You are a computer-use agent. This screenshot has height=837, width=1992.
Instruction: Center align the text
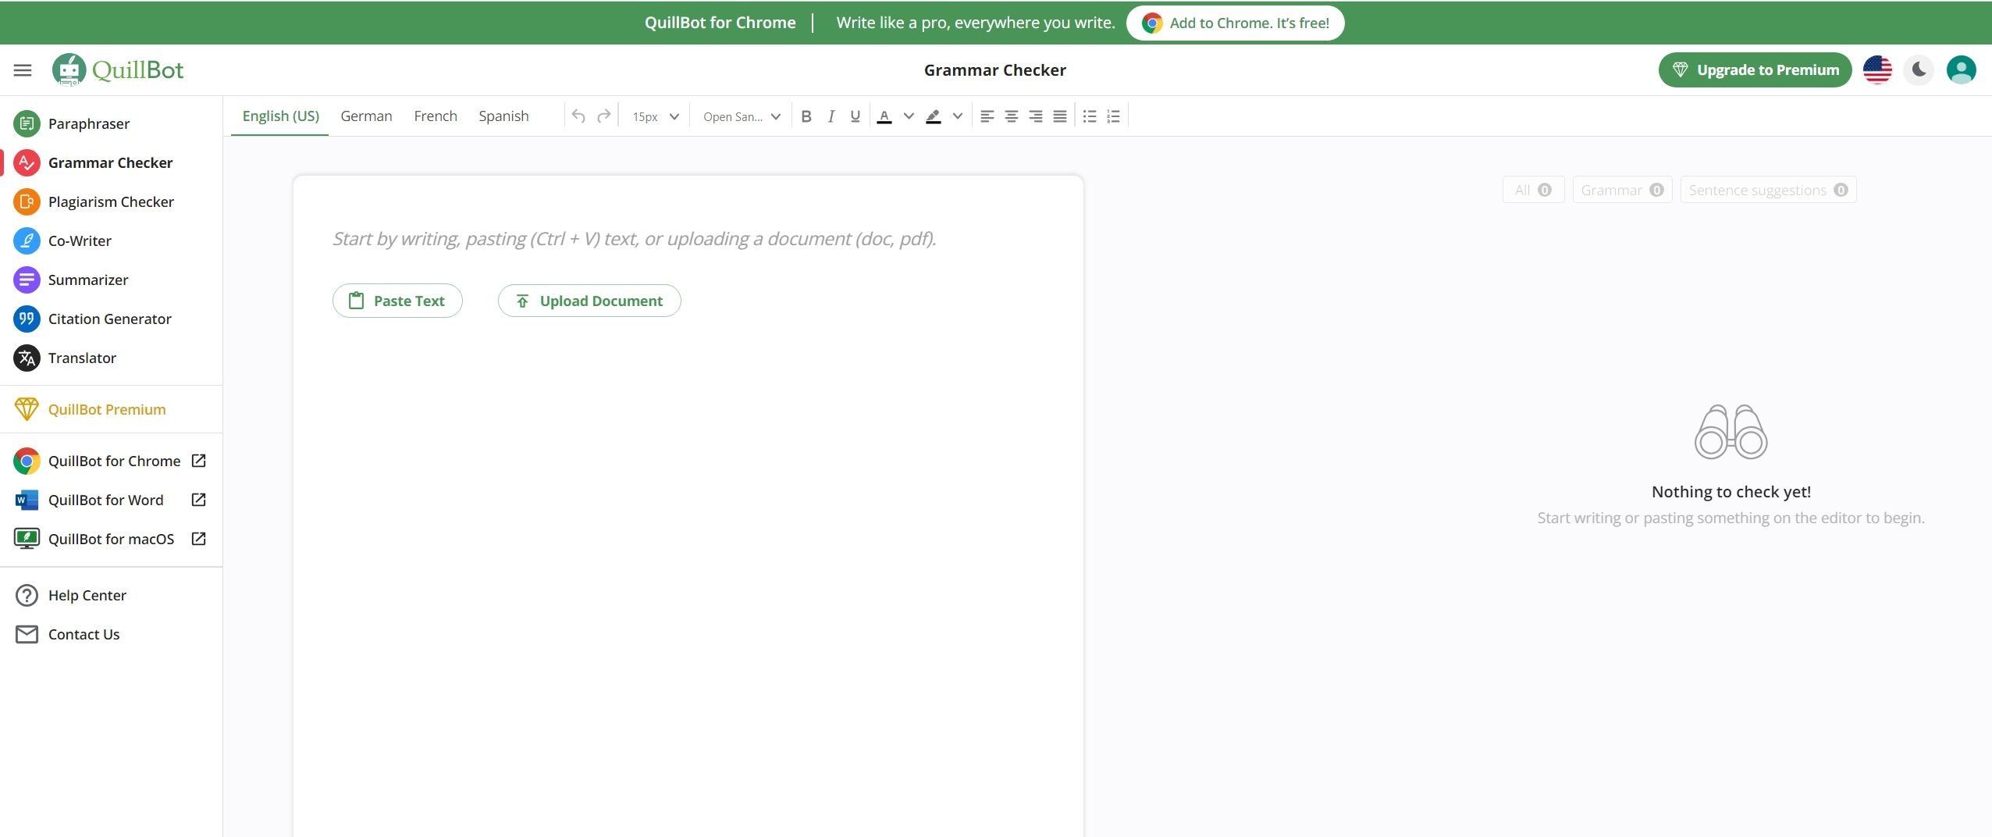click(x=1012, y=116)
